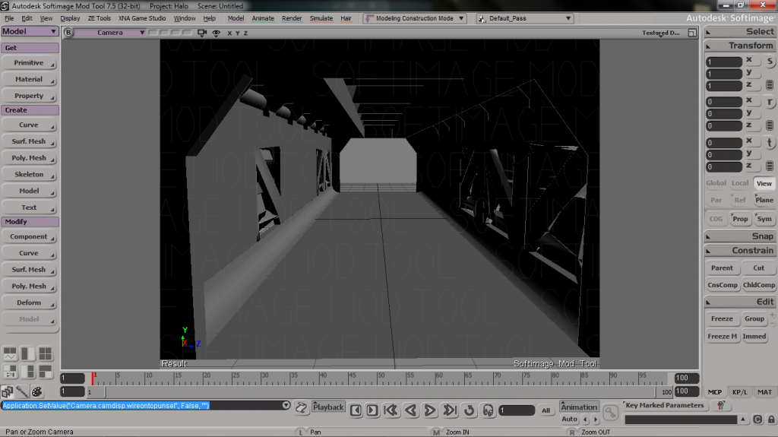Step to the next frame
The width and height of the screenshot is (778, 437).
(372, 410)
